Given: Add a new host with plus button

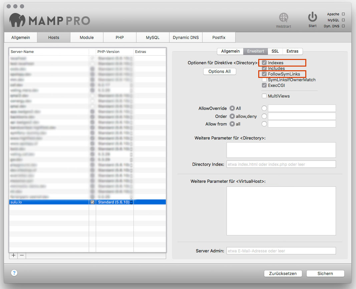Looking at the screenshot, I should pyautogui.click(x=14, y=255).
